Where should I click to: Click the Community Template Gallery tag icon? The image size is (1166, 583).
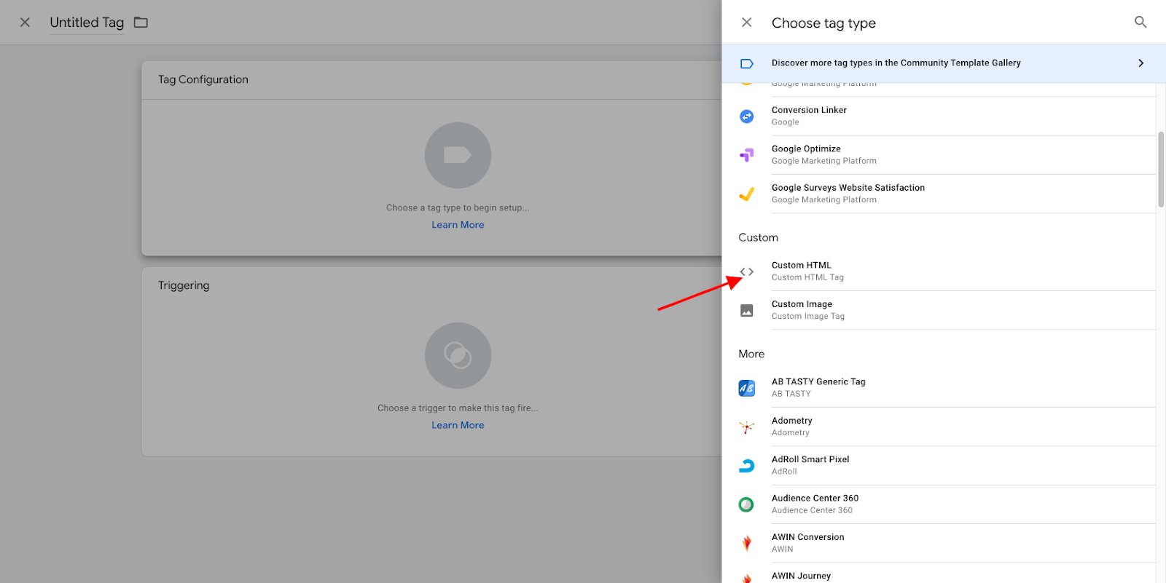click(747, 63)
